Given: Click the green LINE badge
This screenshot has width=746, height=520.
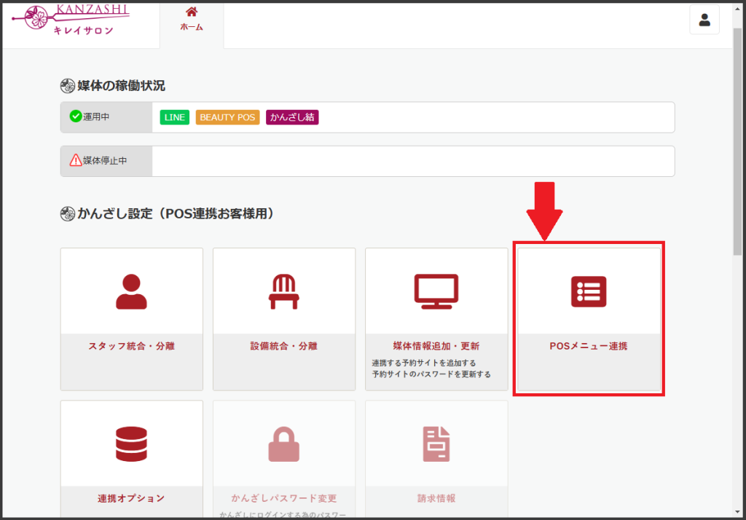Looking at the screenshot, I should 175,117.
